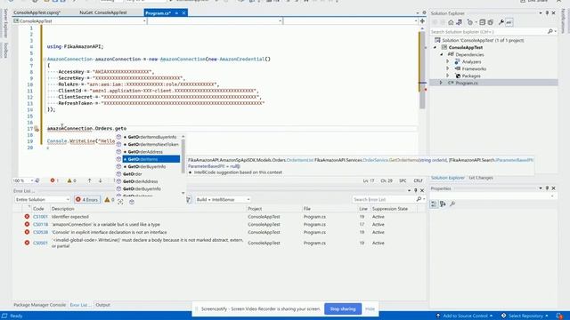Toggle Preview Selected Items in Solution Explorer toolbar
Viewport: 570px width, 320px height.
click(x=509, y=22)
